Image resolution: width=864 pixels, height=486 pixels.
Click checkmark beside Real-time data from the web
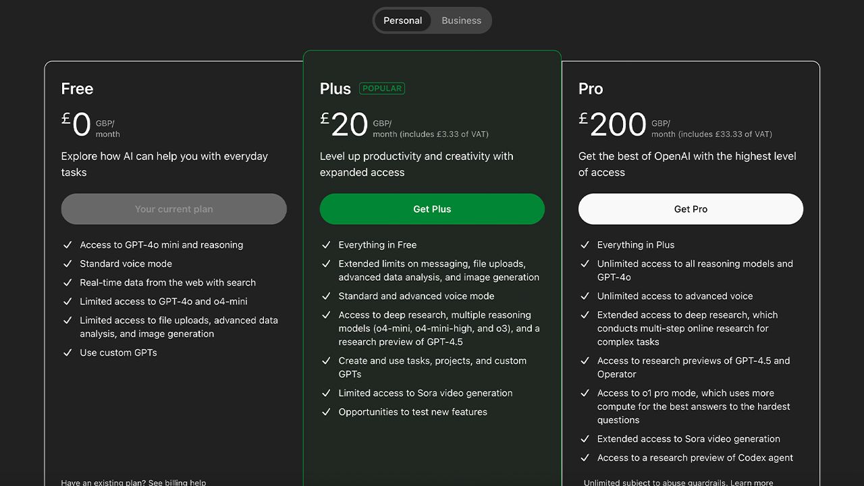tap(67, 283)
